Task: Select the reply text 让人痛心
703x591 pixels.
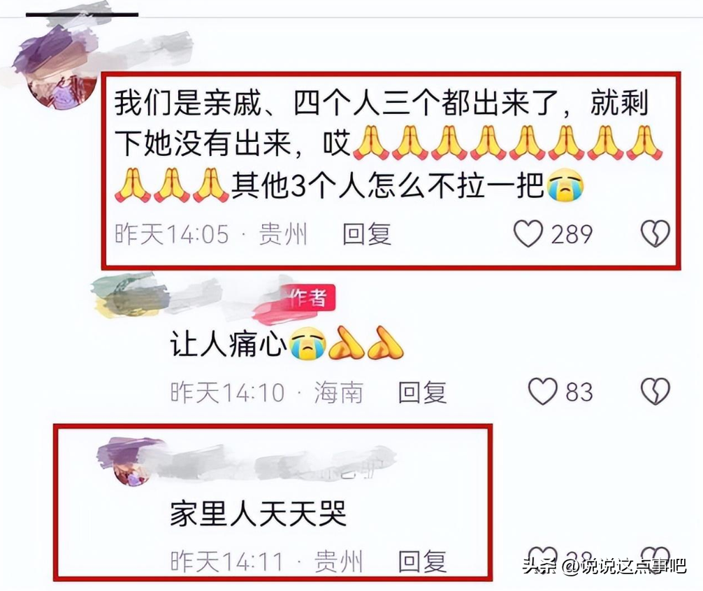Action: pos(228,345)
